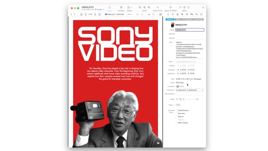Open the Instances replicants dropdown
This screenshot has width=268, height=151.
tap(190, 90)
